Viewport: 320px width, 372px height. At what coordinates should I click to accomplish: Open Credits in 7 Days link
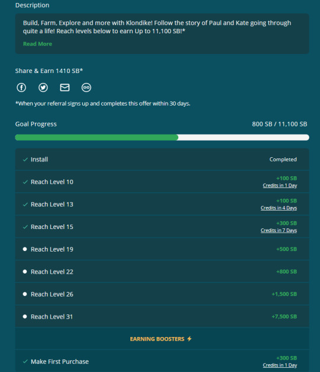click(279, 230)
